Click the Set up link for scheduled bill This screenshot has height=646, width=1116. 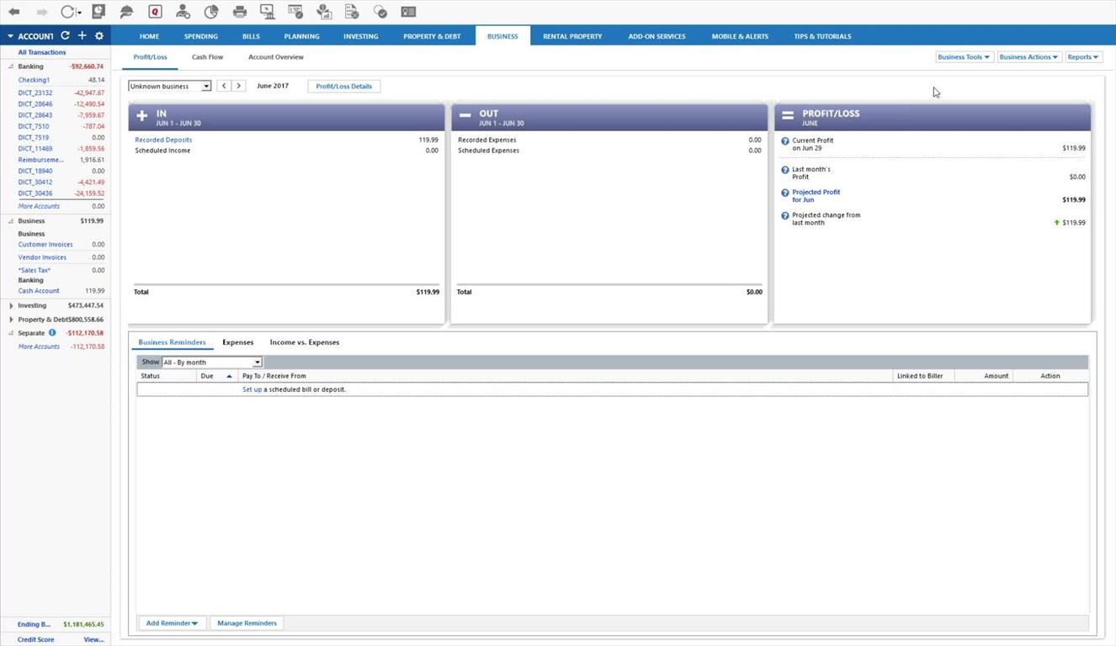pyautogui.click(x=252, y=389)
